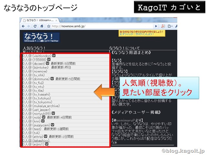The width and height of the screenshot is (207, 155).
Task: Open the takashixx room
Action: coord(41,140)
